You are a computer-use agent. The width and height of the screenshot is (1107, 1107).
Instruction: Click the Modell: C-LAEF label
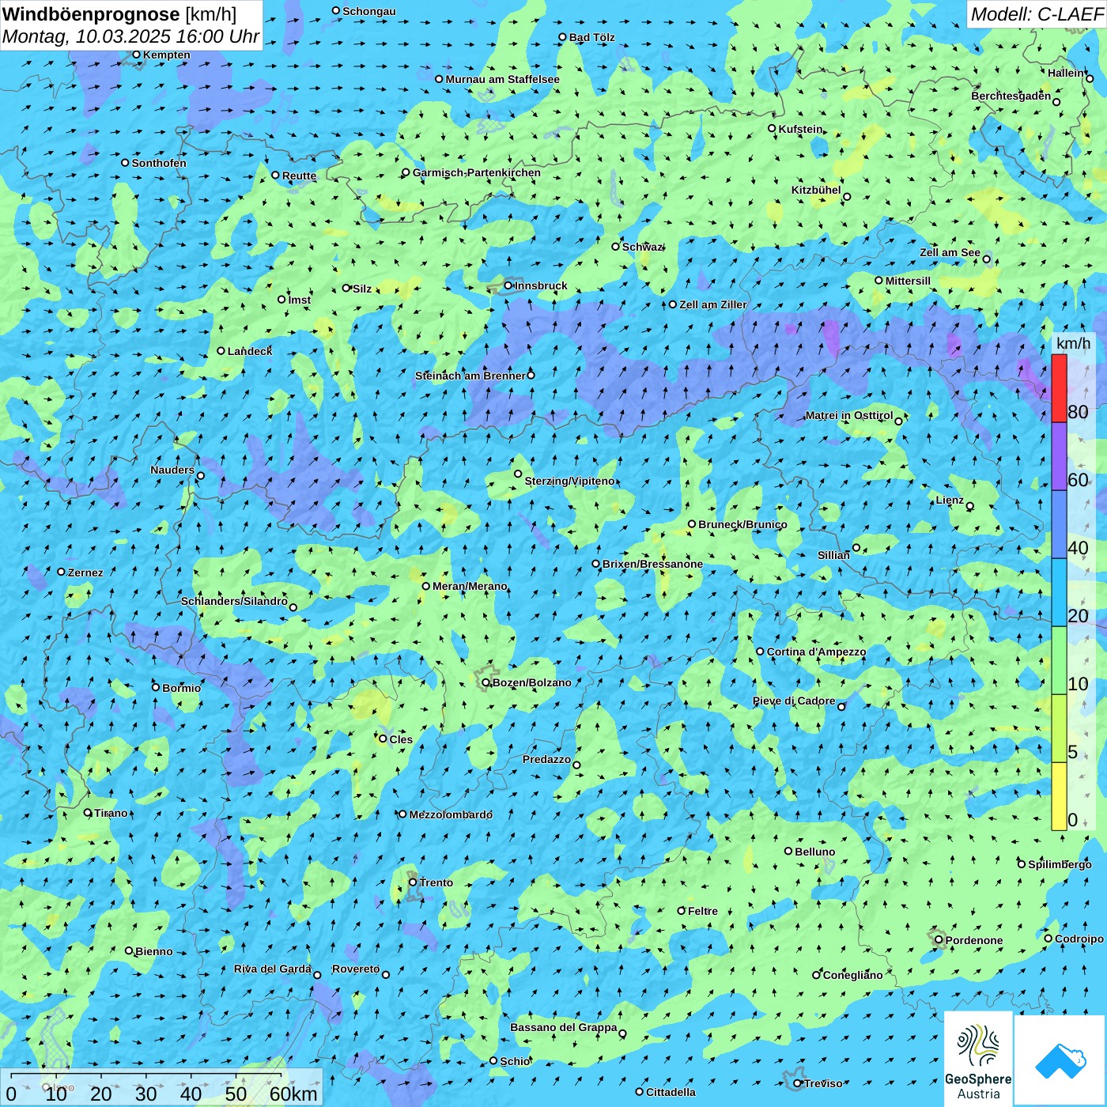tap(1037, 14)
